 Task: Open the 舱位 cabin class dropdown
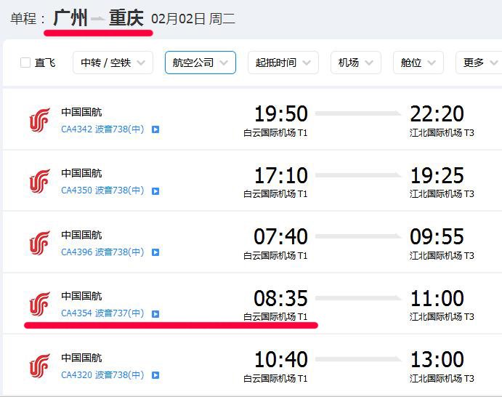click(418, 63)
